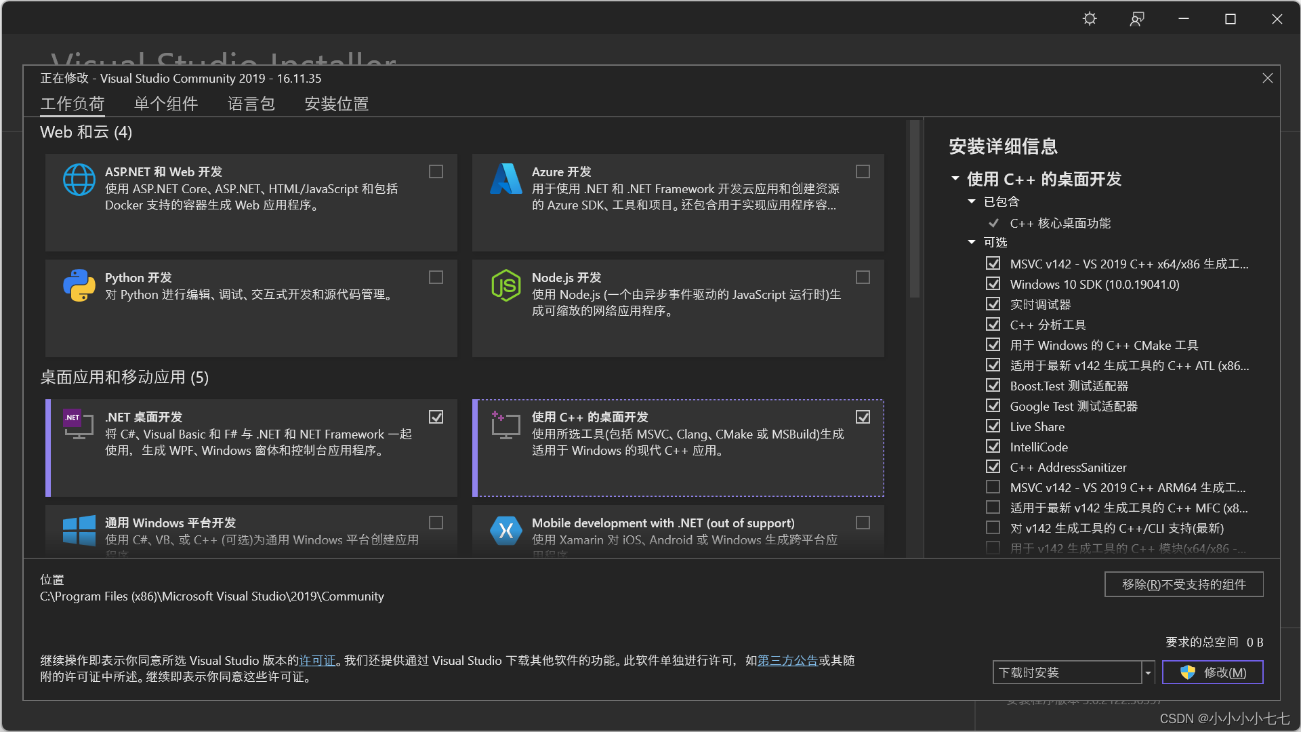Check Mobile development with .NET checkbox

point(863,523)
